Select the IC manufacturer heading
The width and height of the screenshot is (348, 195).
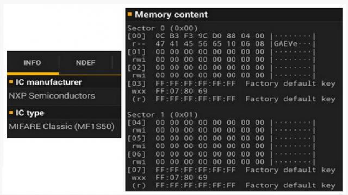(48, 82)
